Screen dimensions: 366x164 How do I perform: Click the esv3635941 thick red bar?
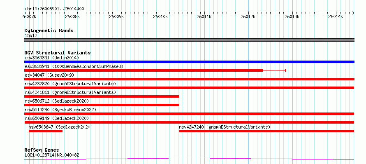coord(144,70)
